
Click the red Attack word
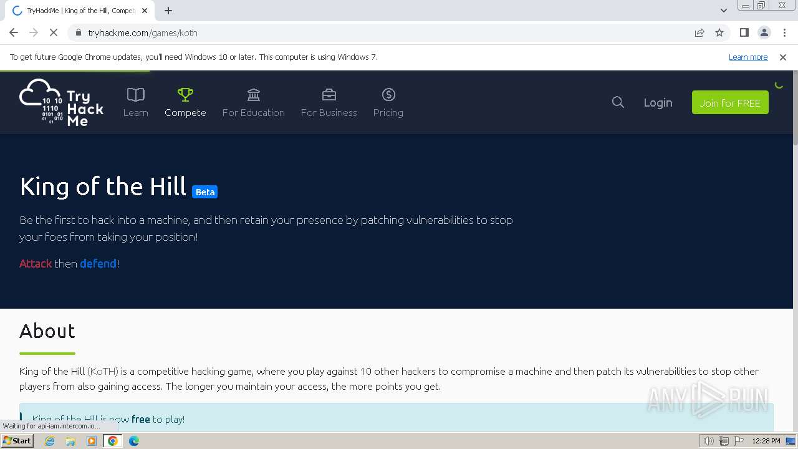point(36,264)
